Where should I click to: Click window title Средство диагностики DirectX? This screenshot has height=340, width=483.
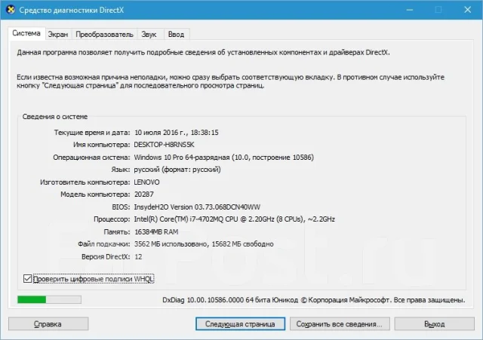coord(72,10)
